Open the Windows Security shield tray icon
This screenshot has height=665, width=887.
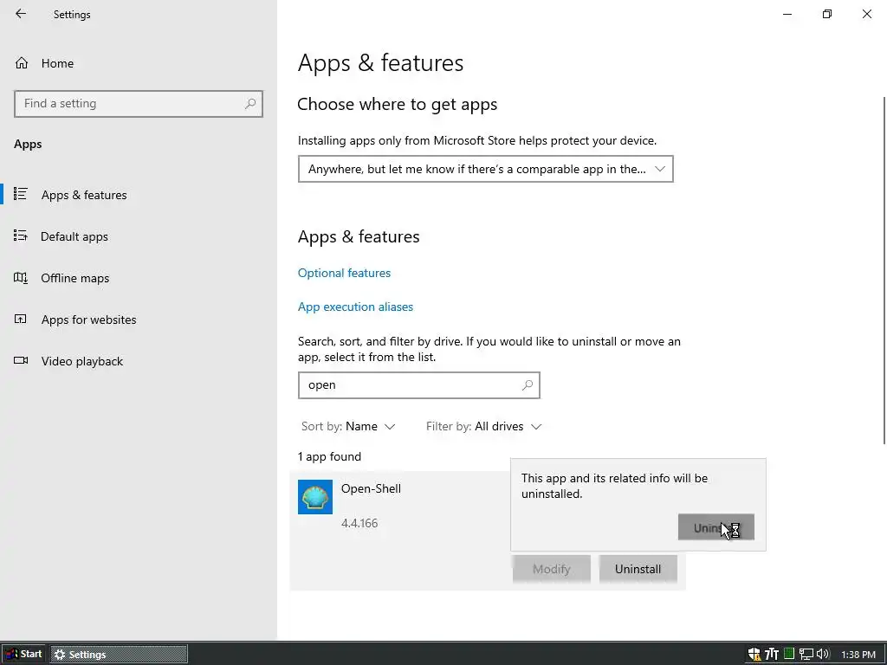[754, 655]
